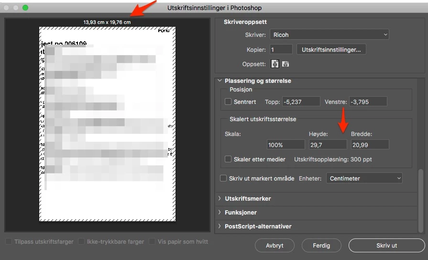This screenshot has height=260, width=428.
Task: Toggle Tilpass utskriftsfarger checkbox
Action: pos(9,241)
